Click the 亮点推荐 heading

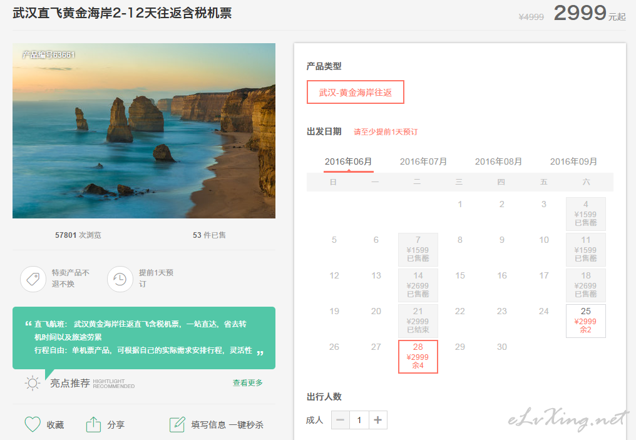(x=70, y=383)
